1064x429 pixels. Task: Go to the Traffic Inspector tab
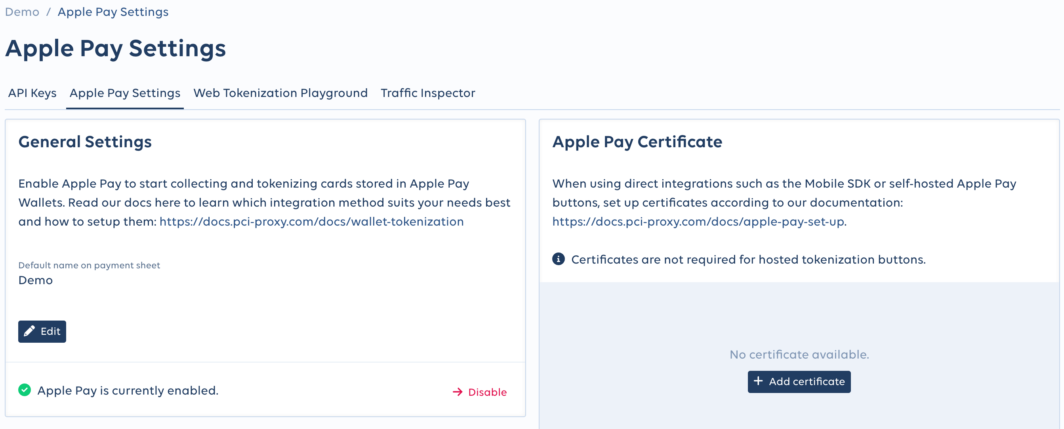pyautogui.click(x=427, y=93)
